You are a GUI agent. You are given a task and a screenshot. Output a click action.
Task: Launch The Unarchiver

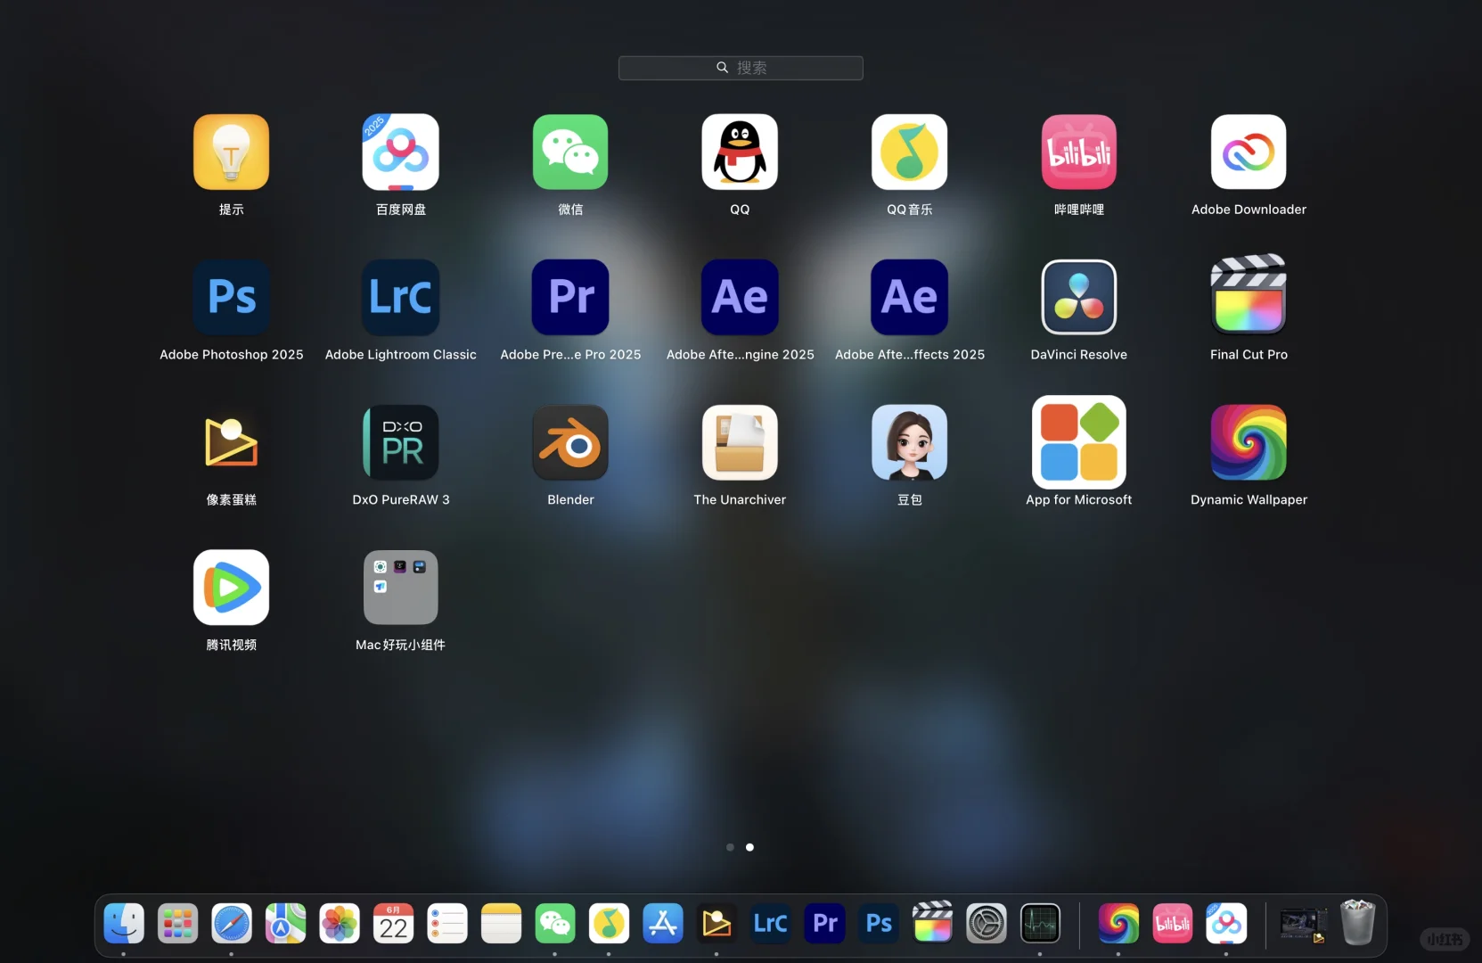point(740,442)
